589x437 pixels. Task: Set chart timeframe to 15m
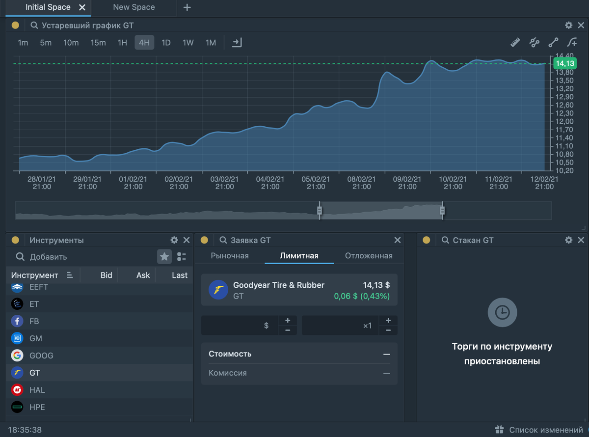pos(98,43)
